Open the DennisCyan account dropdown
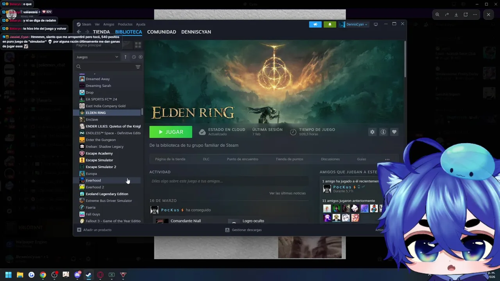 (354, 24)
